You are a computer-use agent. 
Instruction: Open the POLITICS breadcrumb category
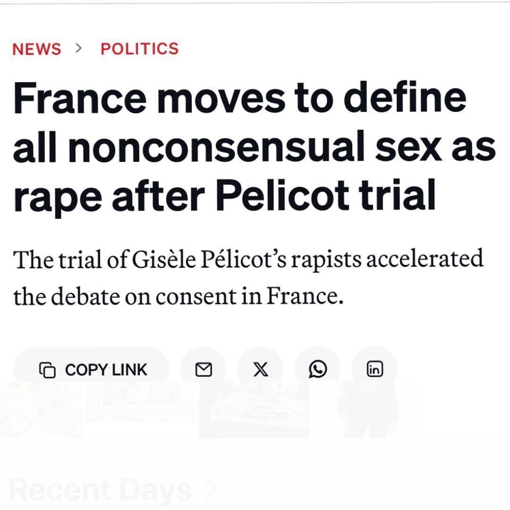click(140, 49)
